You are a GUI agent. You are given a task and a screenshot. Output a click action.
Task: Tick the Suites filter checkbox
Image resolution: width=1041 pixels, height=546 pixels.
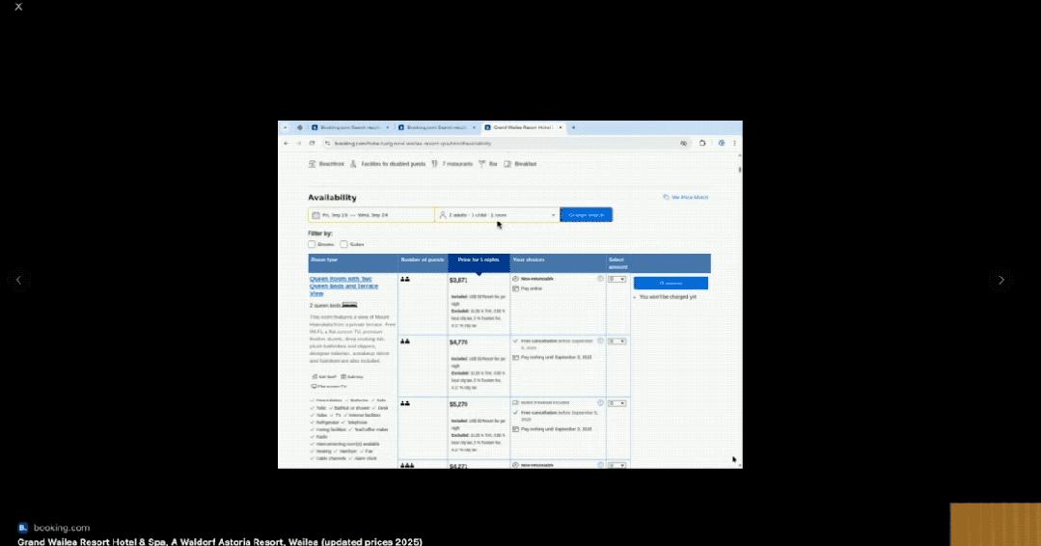pos(343,244)
